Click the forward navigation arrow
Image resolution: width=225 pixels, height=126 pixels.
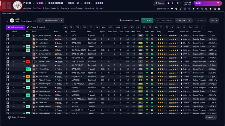pos(9,5)
